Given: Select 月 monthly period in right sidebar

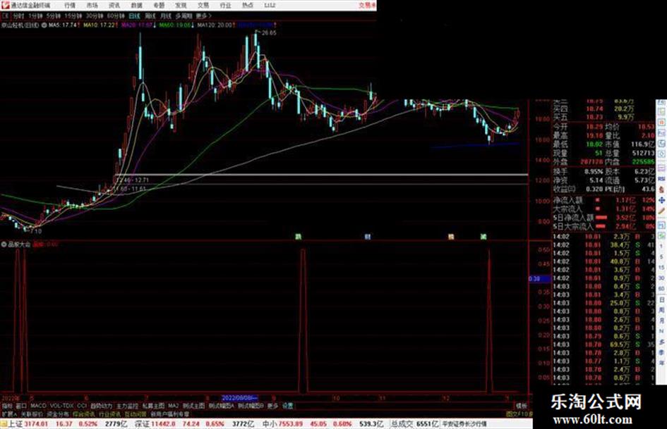Looking at the screenshot, I should pyautogui.click(x=661, y=321).
